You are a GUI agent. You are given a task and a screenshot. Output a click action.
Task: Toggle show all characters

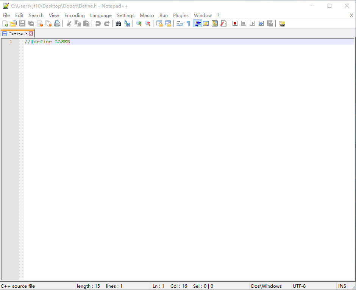[x=187, y=23]
